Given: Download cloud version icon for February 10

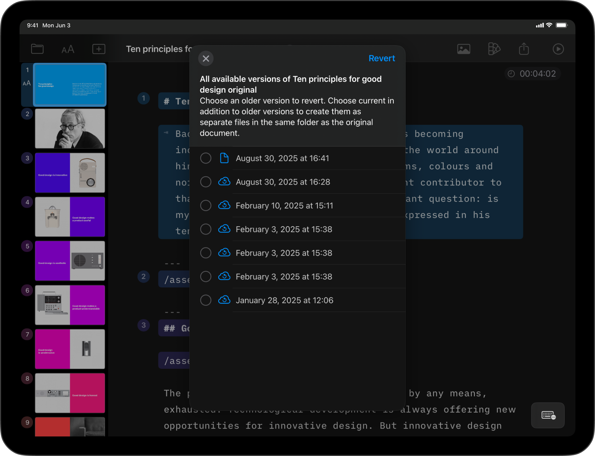Looking at the screenshot, I should [224, 206].
